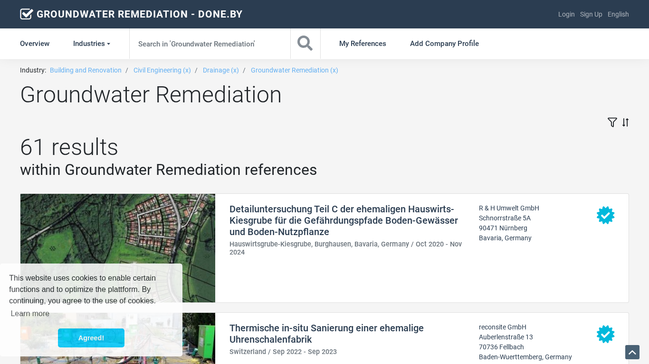The height and width of the screenshot is (364, 649).
Task: Go to the Overview menu item
Action: coord(35,44)
